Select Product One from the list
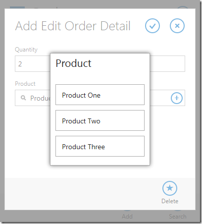 (100, 95)
